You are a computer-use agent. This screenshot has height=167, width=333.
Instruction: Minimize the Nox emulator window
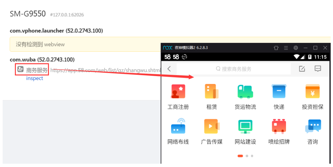coord(306,48)
